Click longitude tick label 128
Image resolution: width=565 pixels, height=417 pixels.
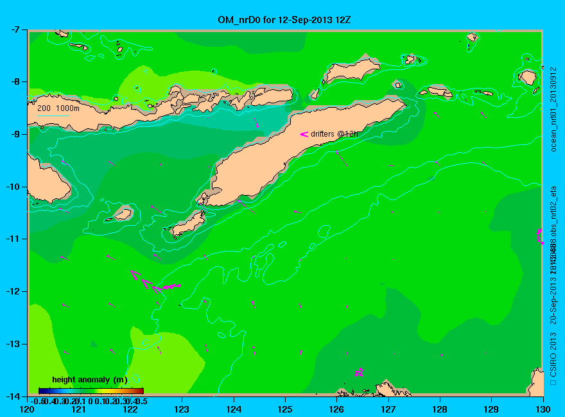[440, 409]
